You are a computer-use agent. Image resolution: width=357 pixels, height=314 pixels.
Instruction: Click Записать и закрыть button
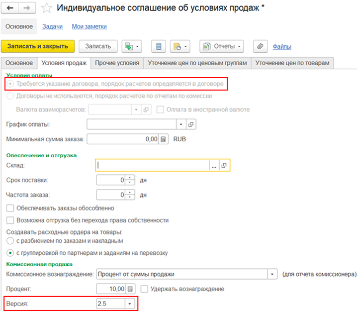(38, 46)
